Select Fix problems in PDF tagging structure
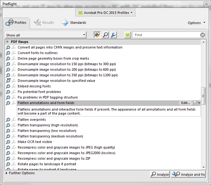This screenshot has height=185, width=211. tap(48, 97)
